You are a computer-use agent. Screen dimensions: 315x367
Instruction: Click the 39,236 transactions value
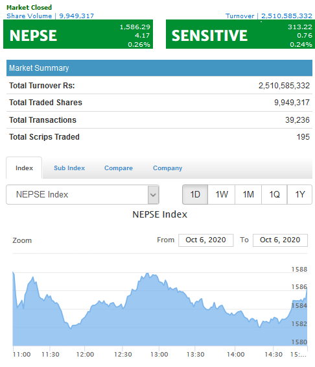click(297, 120)
